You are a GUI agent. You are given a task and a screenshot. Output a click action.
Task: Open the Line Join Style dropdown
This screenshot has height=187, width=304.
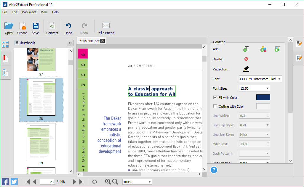[x=254, y=135]
